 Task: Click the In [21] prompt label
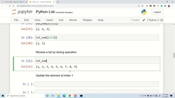(27, 61)
